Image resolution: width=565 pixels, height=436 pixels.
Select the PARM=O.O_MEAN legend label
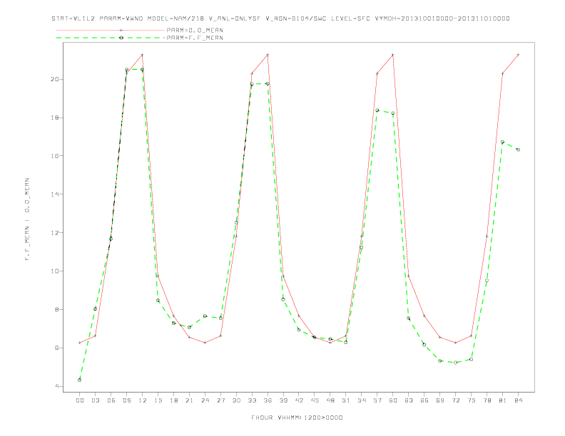click(x=195, y=30)
